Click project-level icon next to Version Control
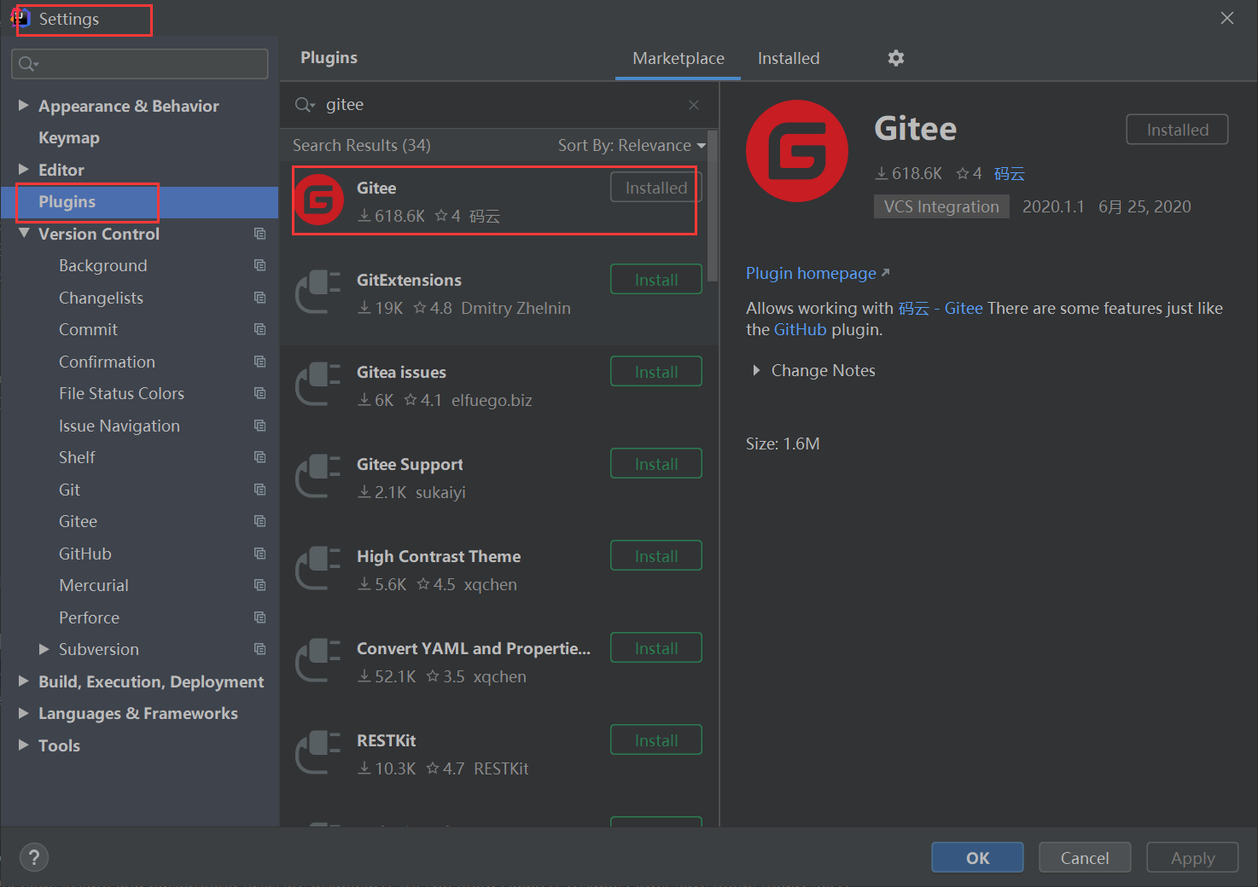The height and width of the screenshot is (887, 1258). 260,234
